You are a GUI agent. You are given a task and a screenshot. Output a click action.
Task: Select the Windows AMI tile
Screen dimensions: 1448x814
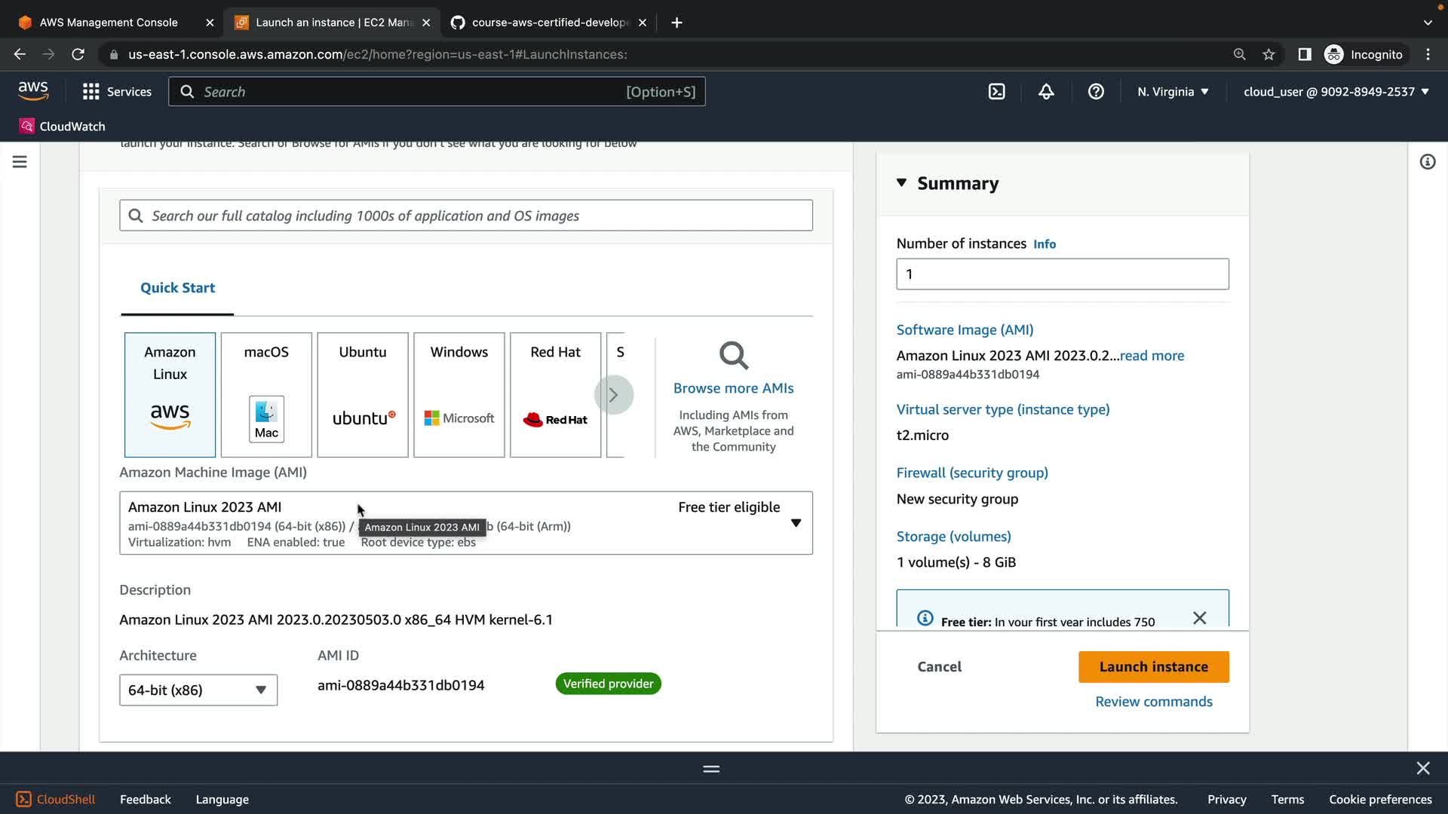point(459,394)
